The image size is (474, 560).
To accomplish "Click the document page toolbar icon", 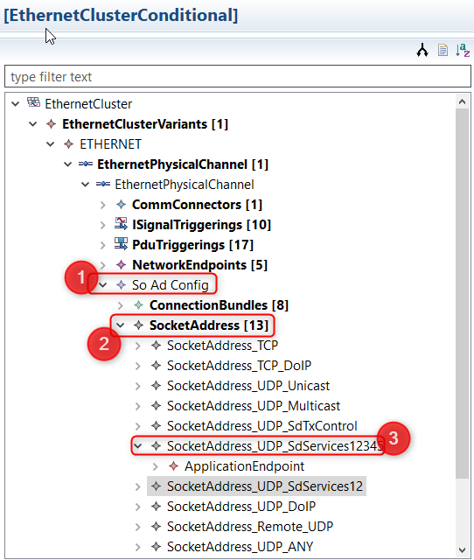I will 443,50.
